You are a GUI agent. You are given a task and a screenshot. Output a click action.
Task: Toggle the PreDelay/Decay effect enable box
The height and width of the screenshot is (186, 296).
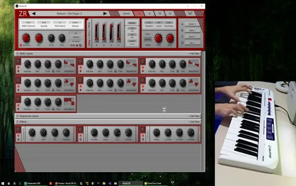pos(80,129)
